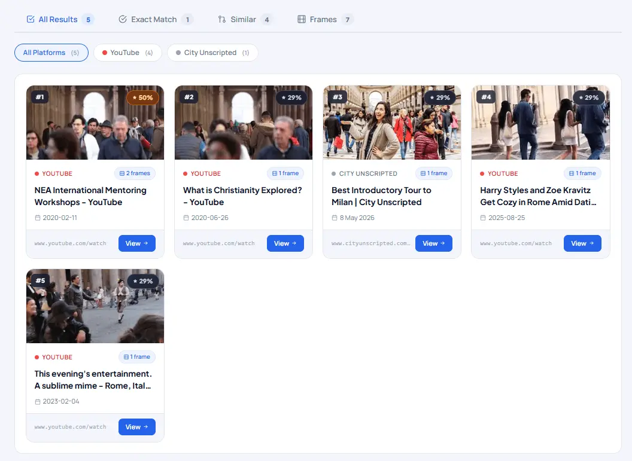
Task: Click the title NEA International Mentoring Workshops
Action: pos(90,196)
